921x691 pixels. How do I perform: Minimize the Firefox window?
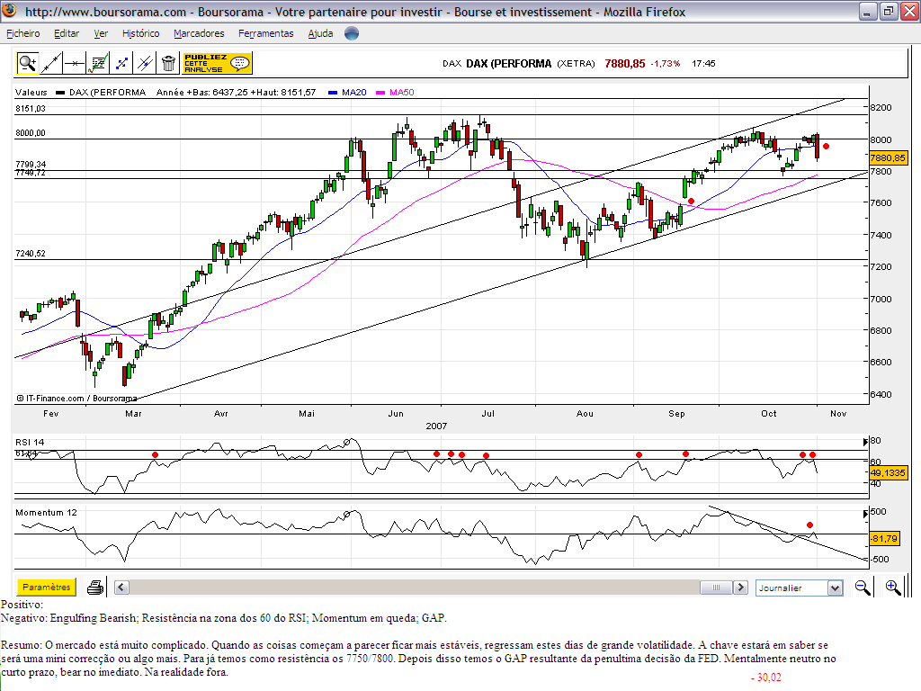[868, 11]
